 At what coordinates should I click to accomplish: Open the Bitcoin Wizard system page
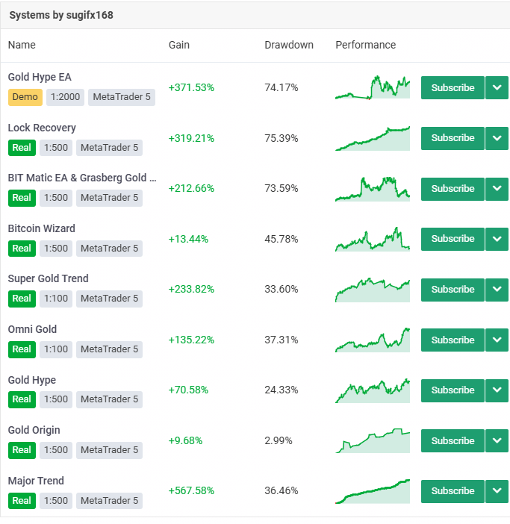(x=41, y=228)
